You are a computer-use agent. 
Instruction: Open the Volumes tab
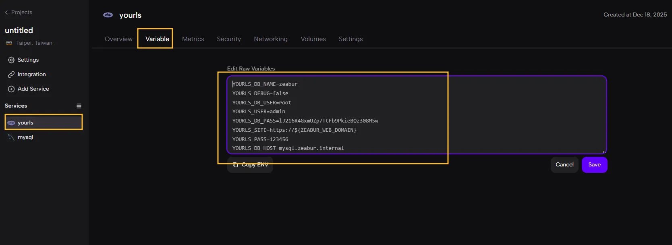point(313,39)
